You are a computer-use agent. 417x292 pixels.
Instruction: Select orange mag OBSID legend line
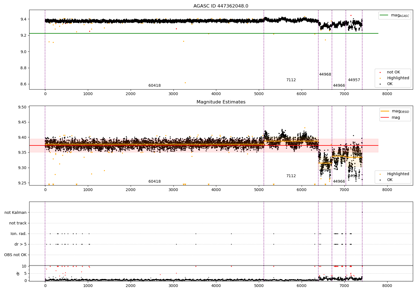[x=385, y=111]
